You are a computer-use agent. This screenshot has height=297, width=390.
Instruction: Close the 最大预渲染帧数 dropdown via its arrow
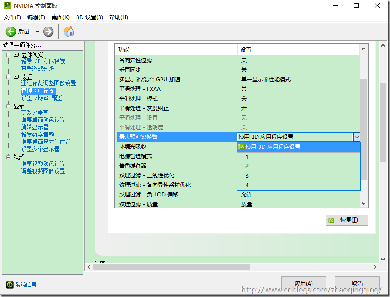[x=356, y=137]
